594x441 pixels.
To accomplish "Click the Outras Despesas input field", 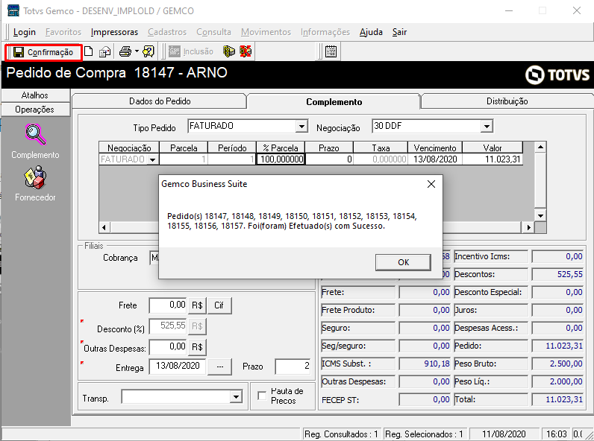I will tap(168, 347).
